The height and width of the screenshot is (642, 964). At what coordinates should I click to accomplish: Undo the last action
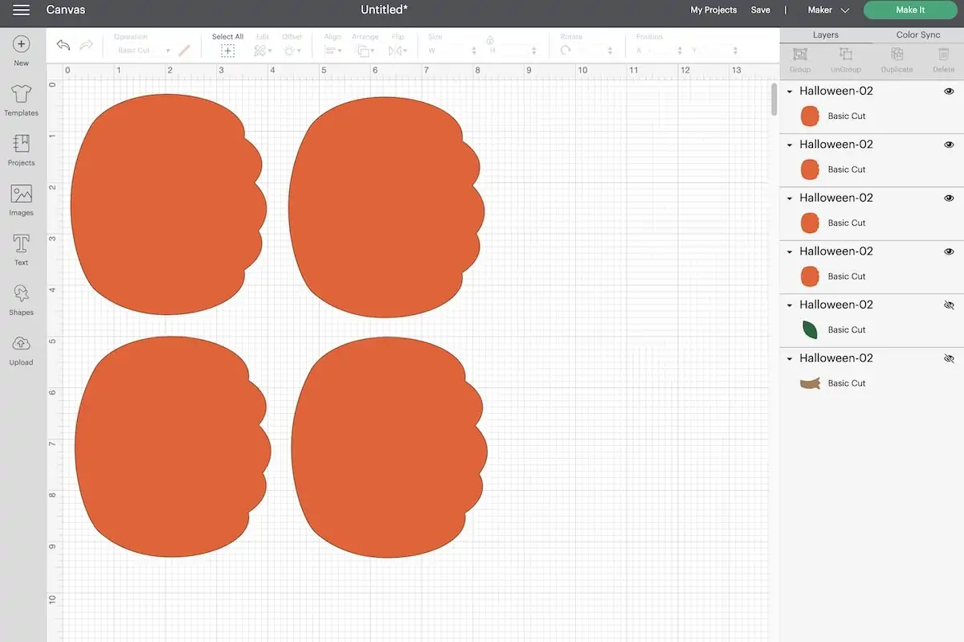pyautogui.click(x=63, y=46)
